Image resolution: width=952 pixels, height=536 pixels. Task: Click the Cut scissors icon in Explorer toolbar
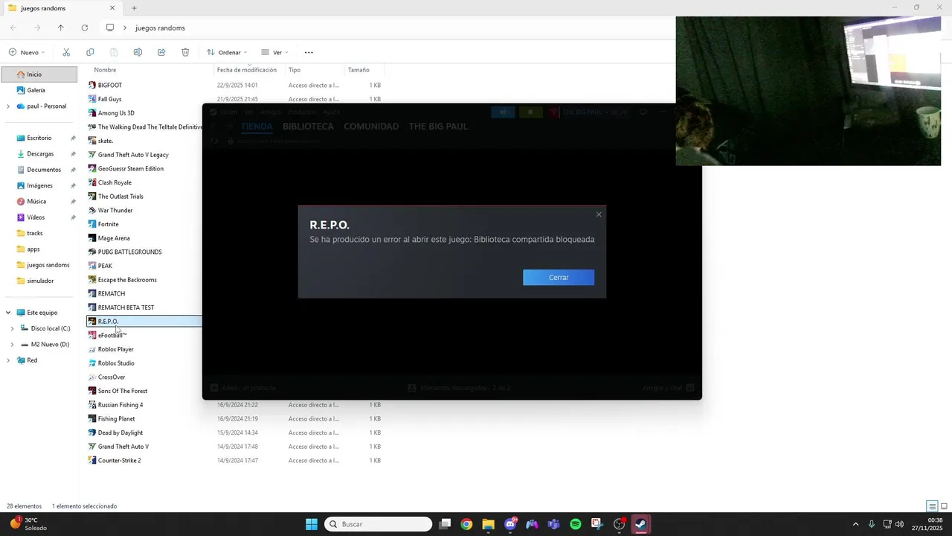66,52
